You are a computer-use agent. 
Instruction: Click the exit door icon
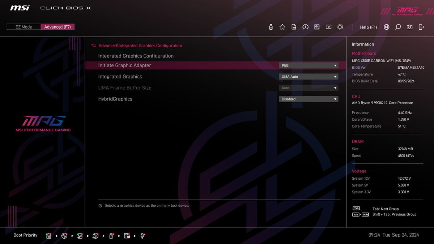point(421,27)
